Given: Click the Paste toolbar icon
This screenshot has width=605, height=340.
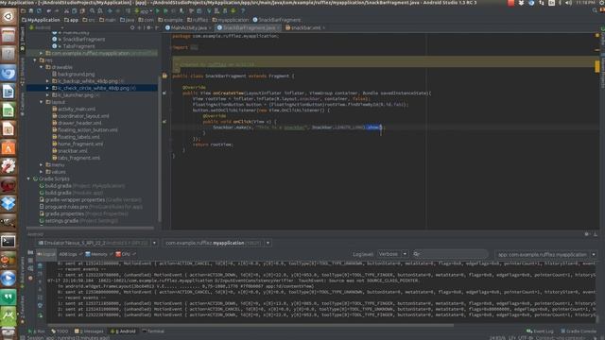Looking at the screenshot, I should click(82, 10).
